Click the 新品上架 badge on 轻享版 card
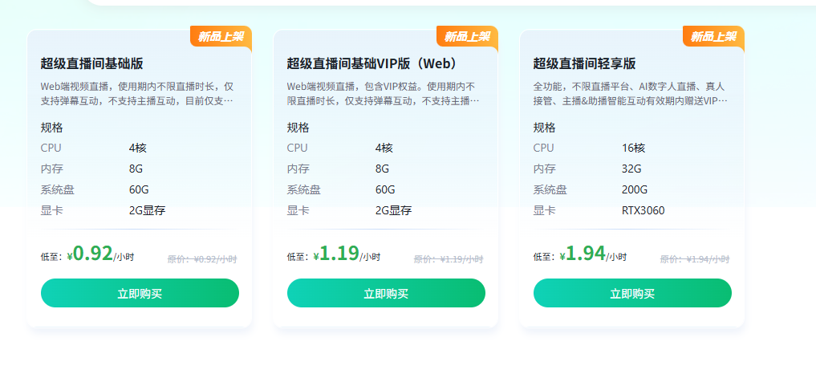This screenshot has width=816, height=366. [714, 36]
